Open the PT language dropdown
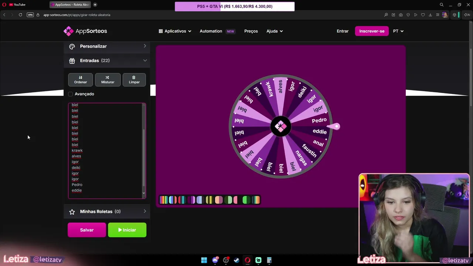Screen dimensions: 473x266 click(398, 31)
